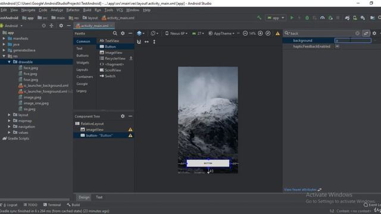This screenshot has height=214, width=381.
Task: Open Palette settings gear
Action: coord(123,33)
